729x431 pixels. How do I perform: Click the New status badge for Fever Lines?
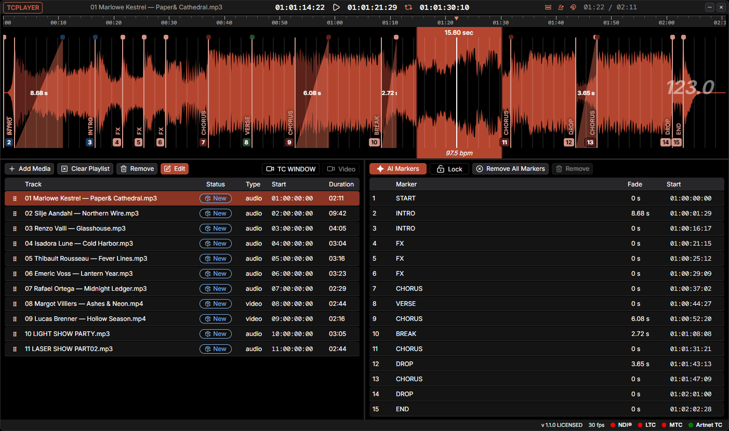(216, 259)
